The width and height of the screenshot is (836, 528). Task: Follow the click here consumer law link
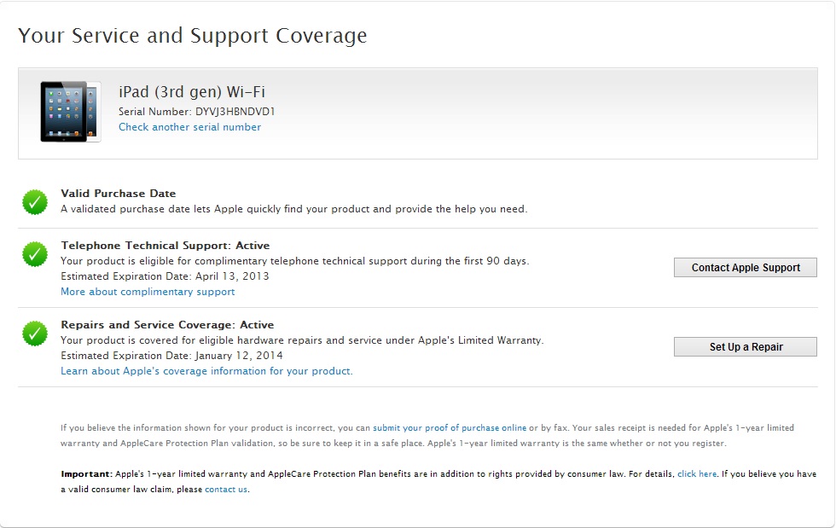[x=697, y=473]
